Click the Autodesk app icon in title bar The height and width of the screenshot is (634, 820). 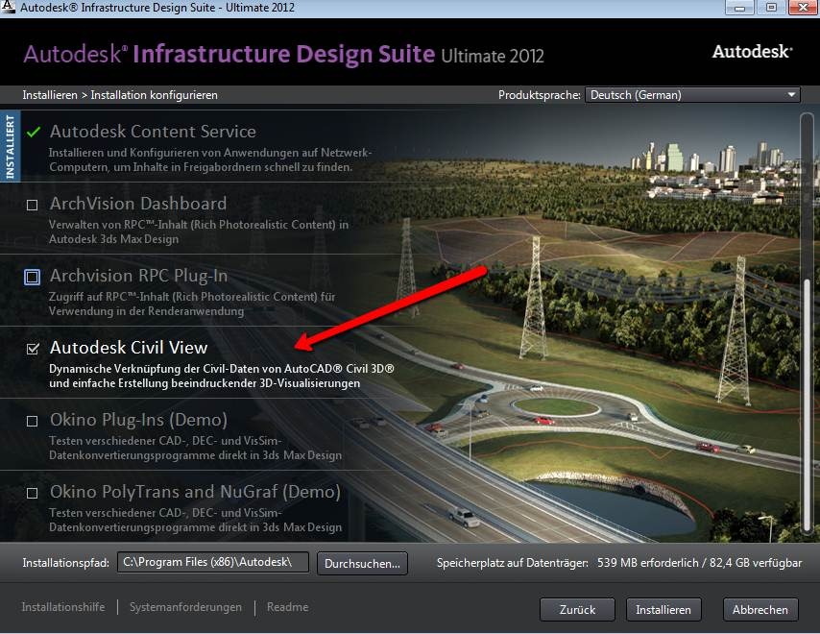click(9, 8)
